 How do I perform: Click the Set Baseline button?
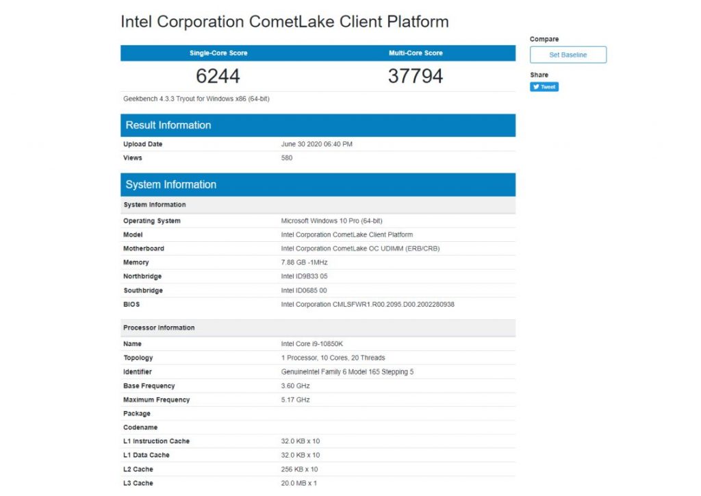coord(568,54)
